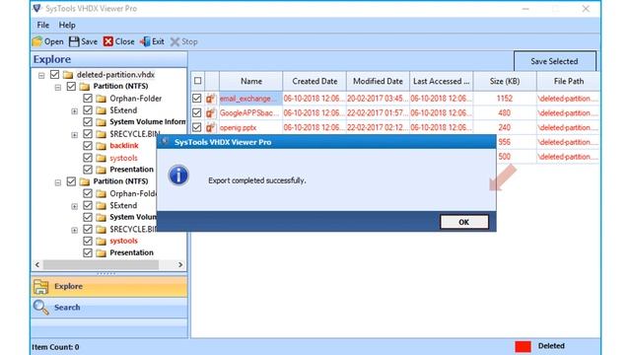
Task: Click the Exit icon in toolbar
Action: (145, 41)
